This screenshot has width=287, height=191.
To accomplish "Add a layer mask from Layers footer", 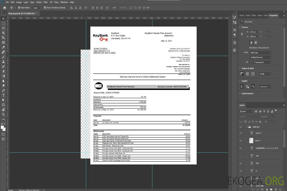I will 262,189.
